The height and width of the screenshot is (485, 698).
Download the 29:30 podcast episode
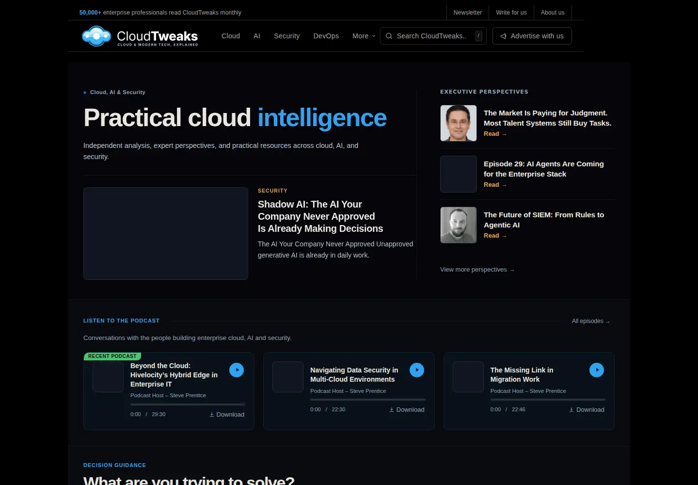click(227, 415)
